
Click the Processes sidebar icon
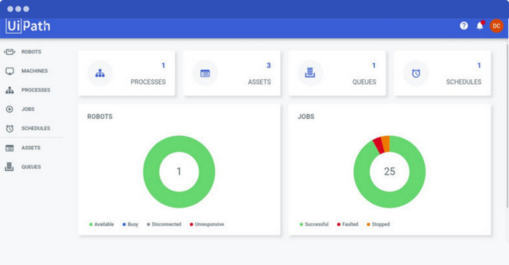[10, 90]
